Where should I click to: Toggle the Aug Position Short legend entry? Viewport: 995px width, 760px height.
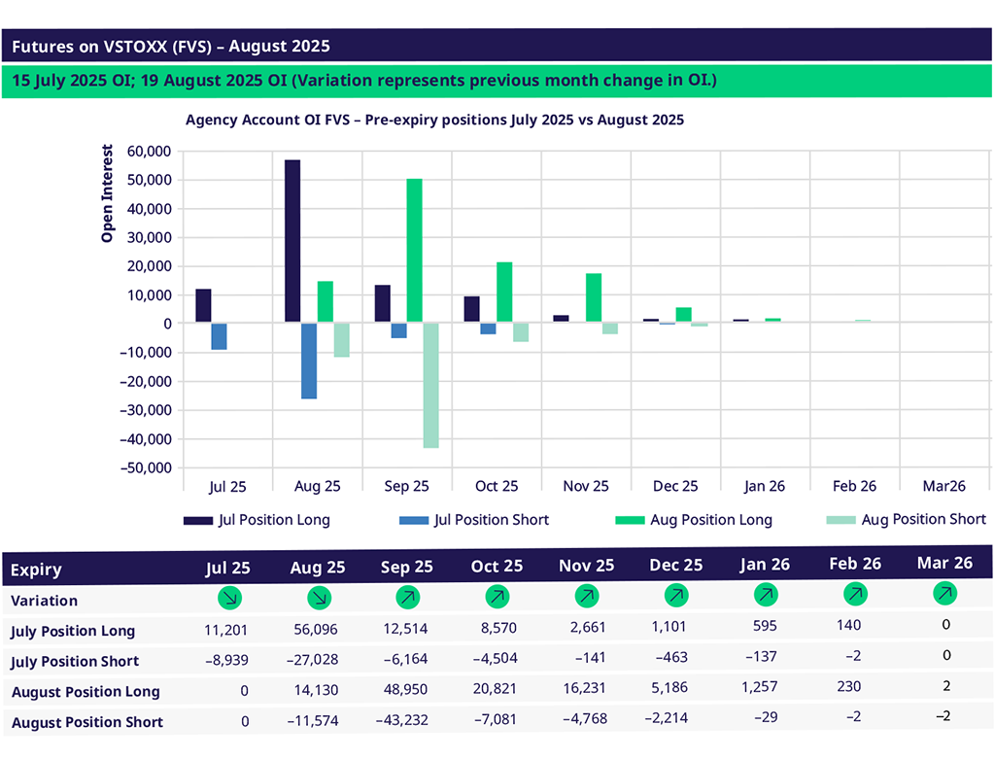pyautogui.click(x=906, y=520)
